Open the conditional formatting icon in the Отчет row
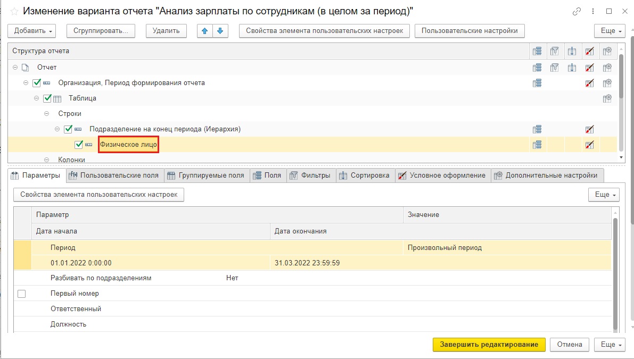Viewport: 634px width, 359px height. (589, 68)
